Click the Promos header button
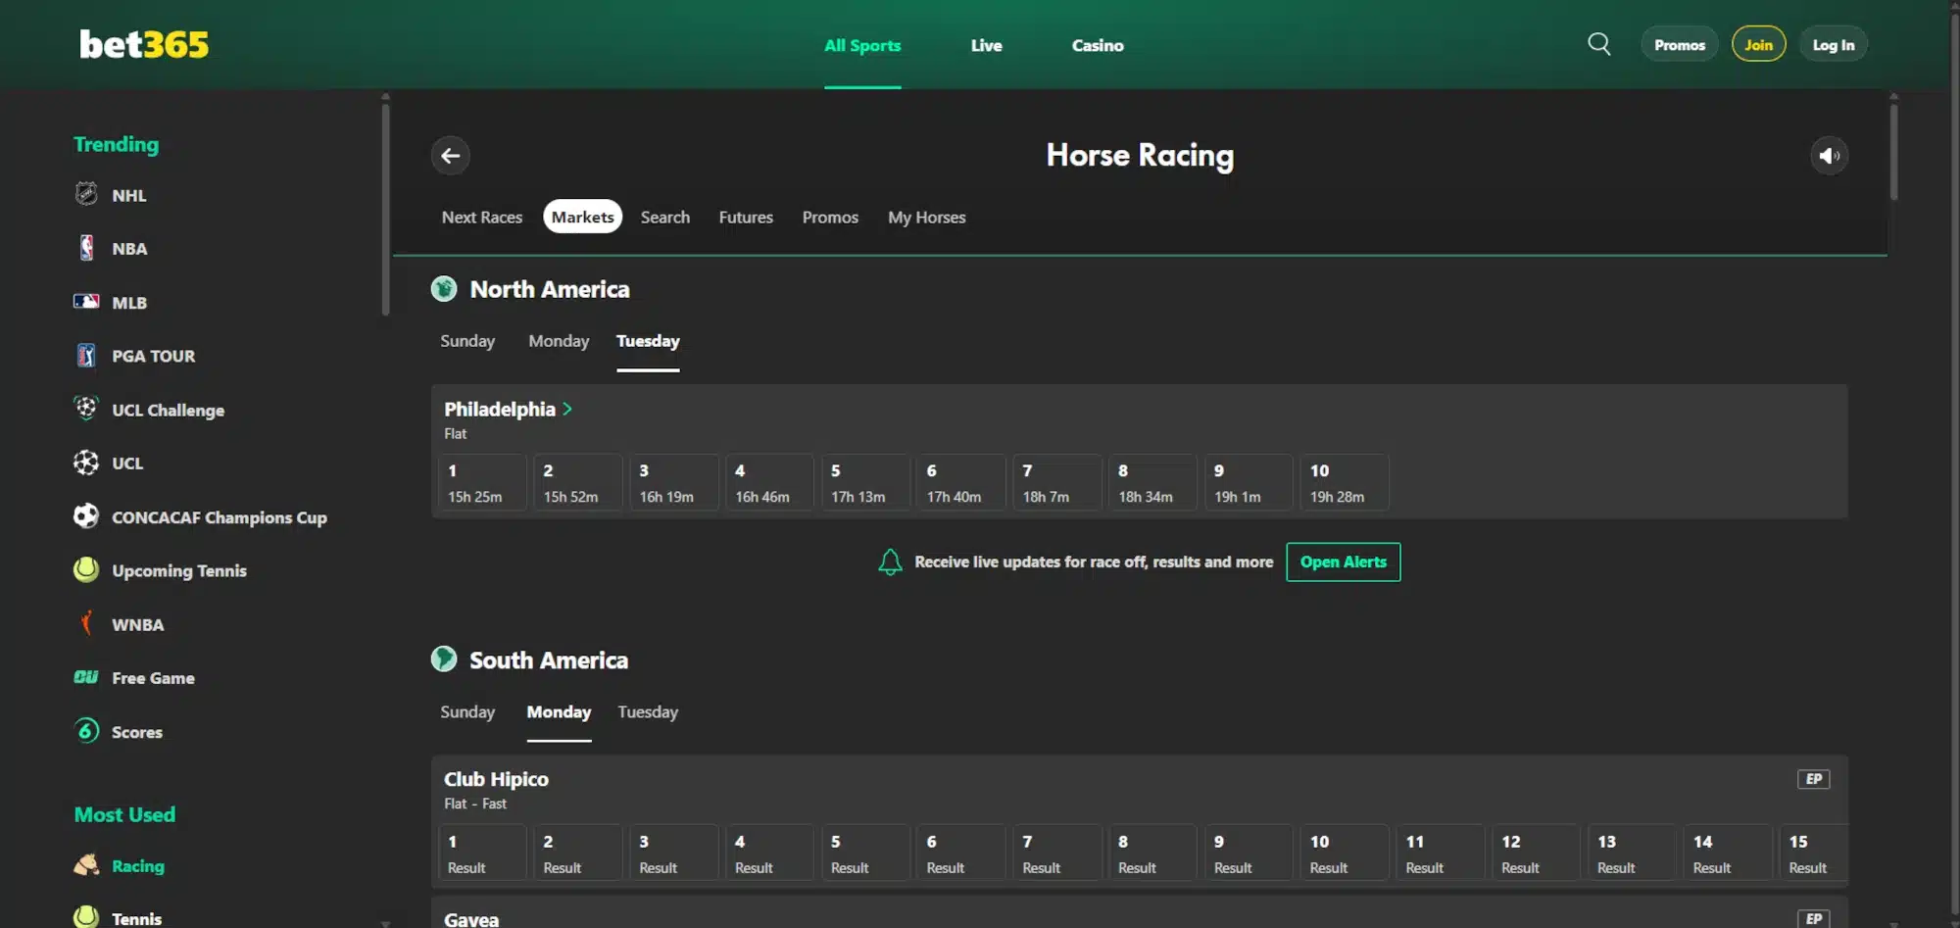The height and width of the screenshot is (928, 1960). point(1680,44)
